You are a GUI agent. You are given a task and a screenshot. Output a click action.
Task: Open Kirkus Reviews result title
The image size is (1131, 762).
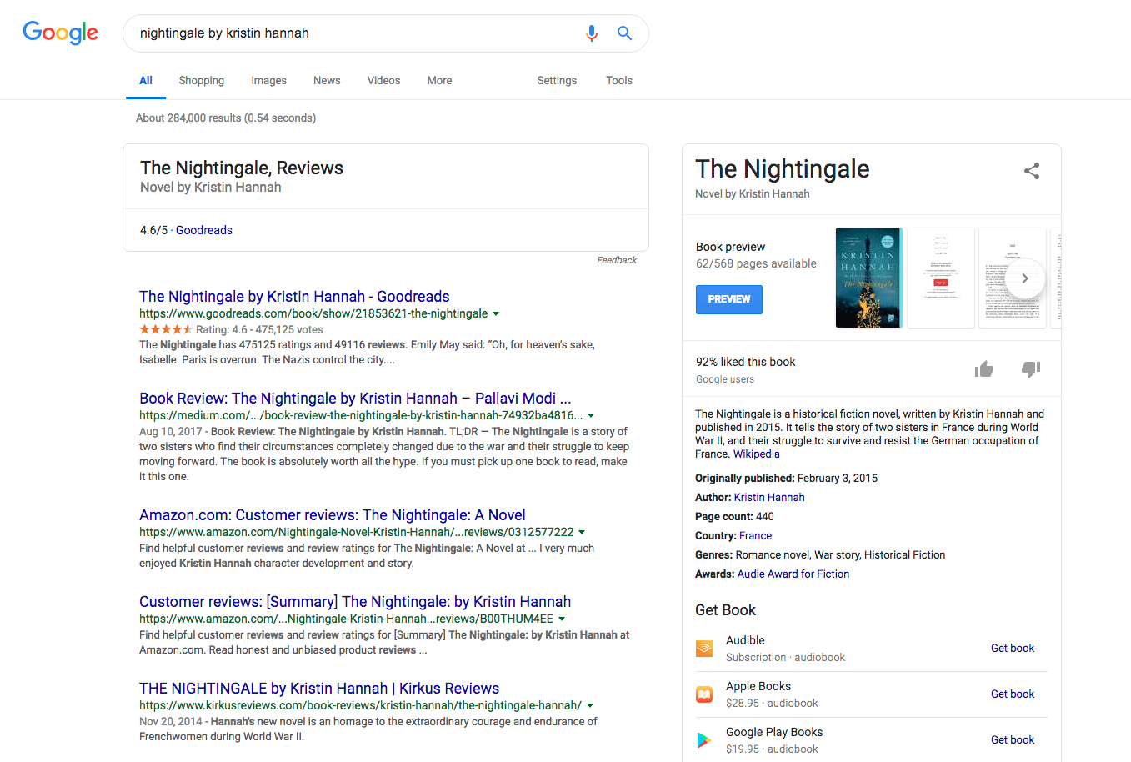tap(319, 689)
